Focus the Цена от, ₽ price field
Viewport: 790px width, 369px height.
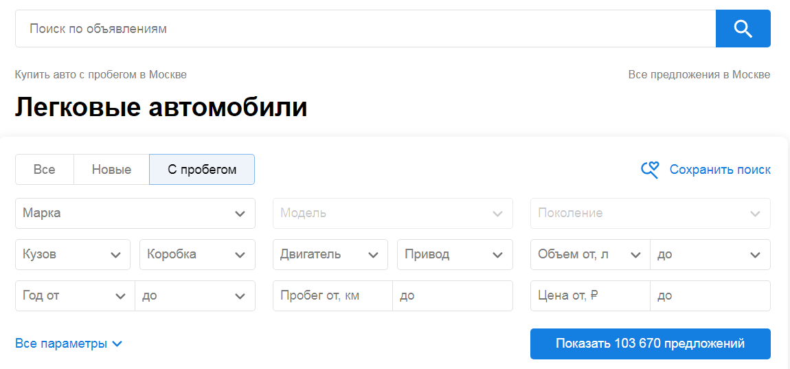(x=589, y=296)
